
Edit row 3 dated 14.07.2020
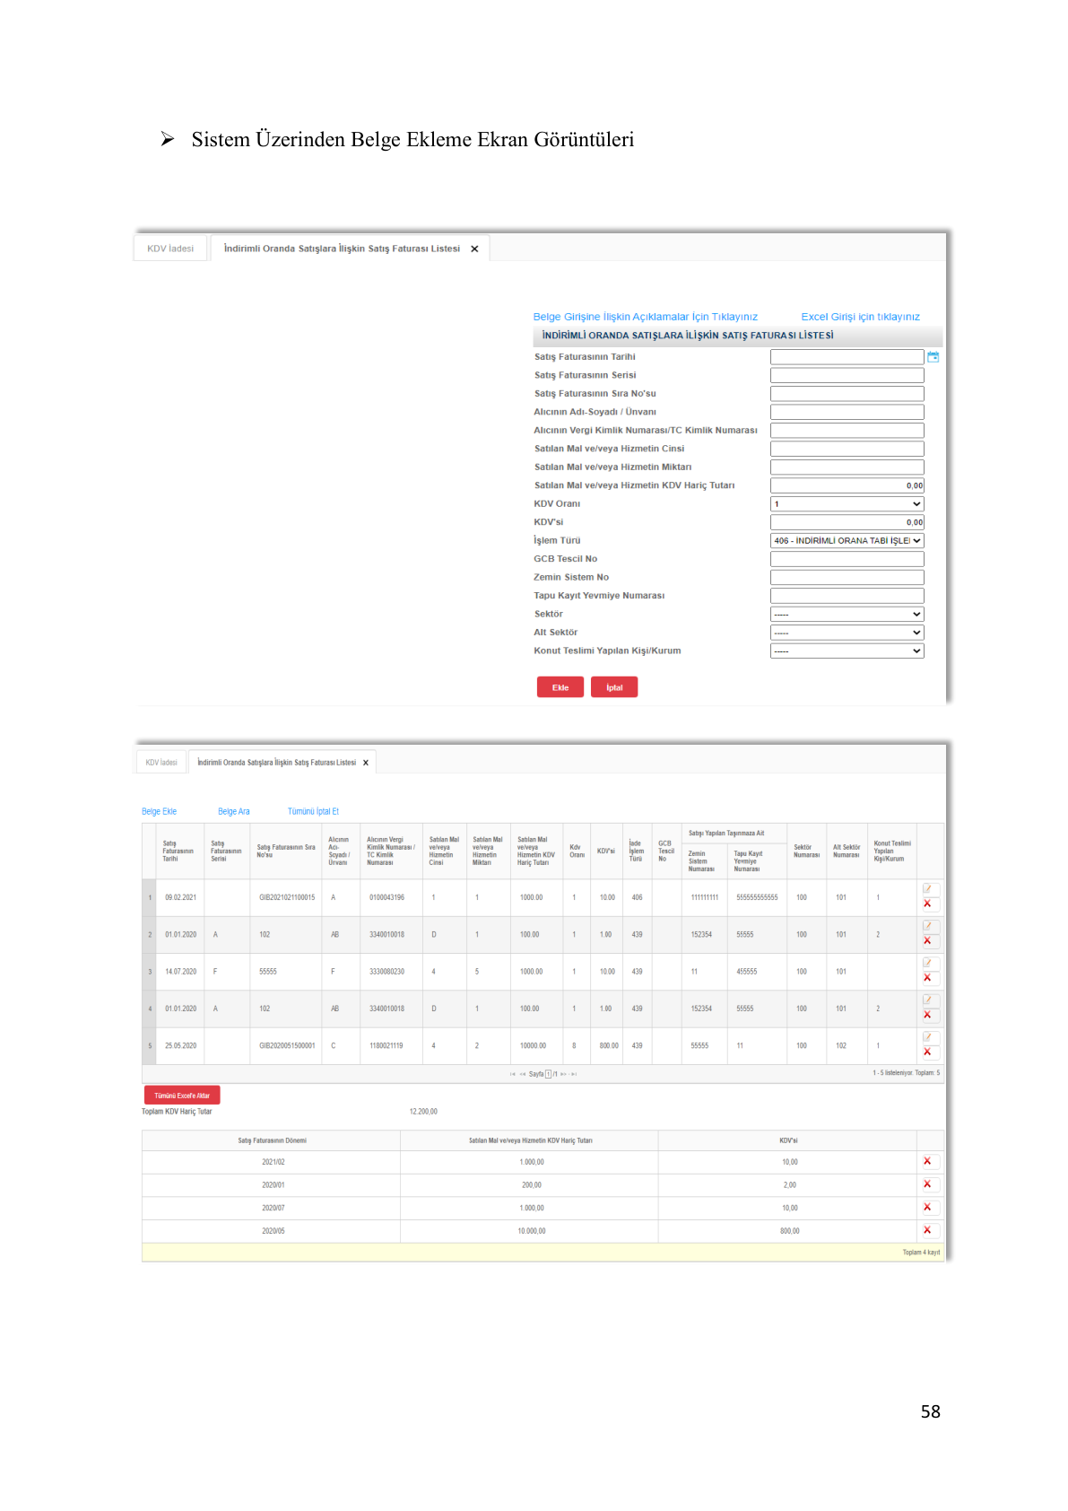pos(928,963)
